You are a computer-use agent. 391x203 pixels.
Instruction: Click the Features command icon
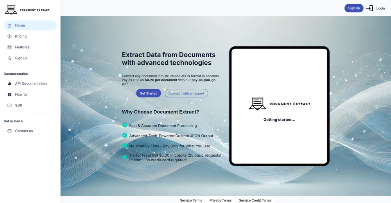click(9, 47)
